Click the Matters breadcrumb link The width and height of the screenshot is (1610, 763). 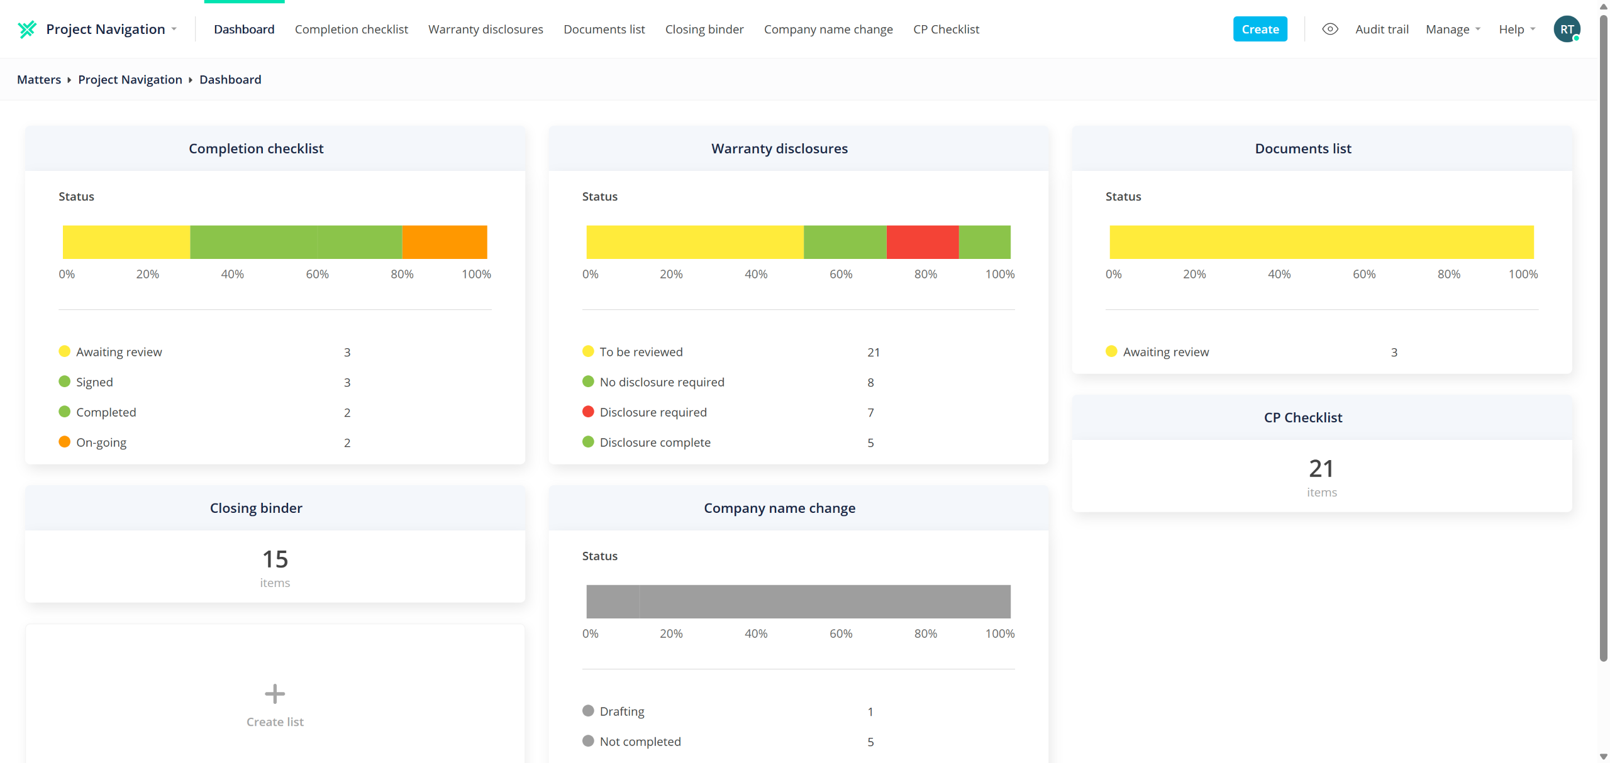(39, 80)
